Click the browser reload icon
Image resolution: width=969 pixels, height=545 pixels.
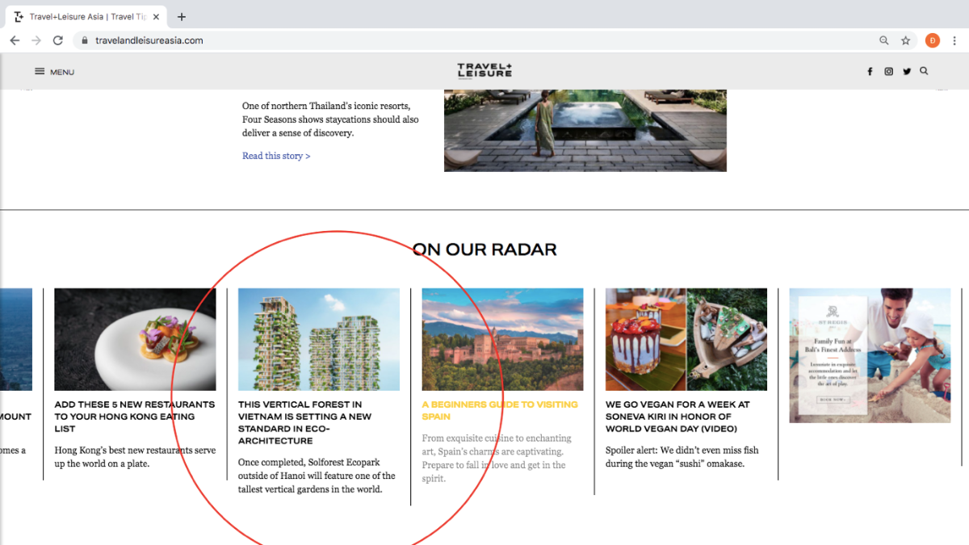(57, 40)
